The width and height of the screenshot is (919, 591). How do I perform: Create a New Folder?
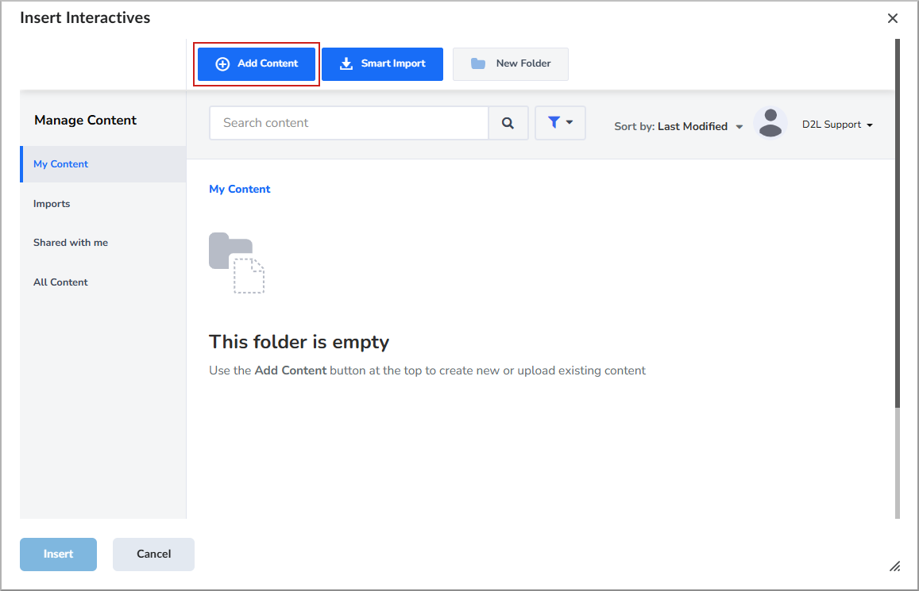[x=510, y=63]
